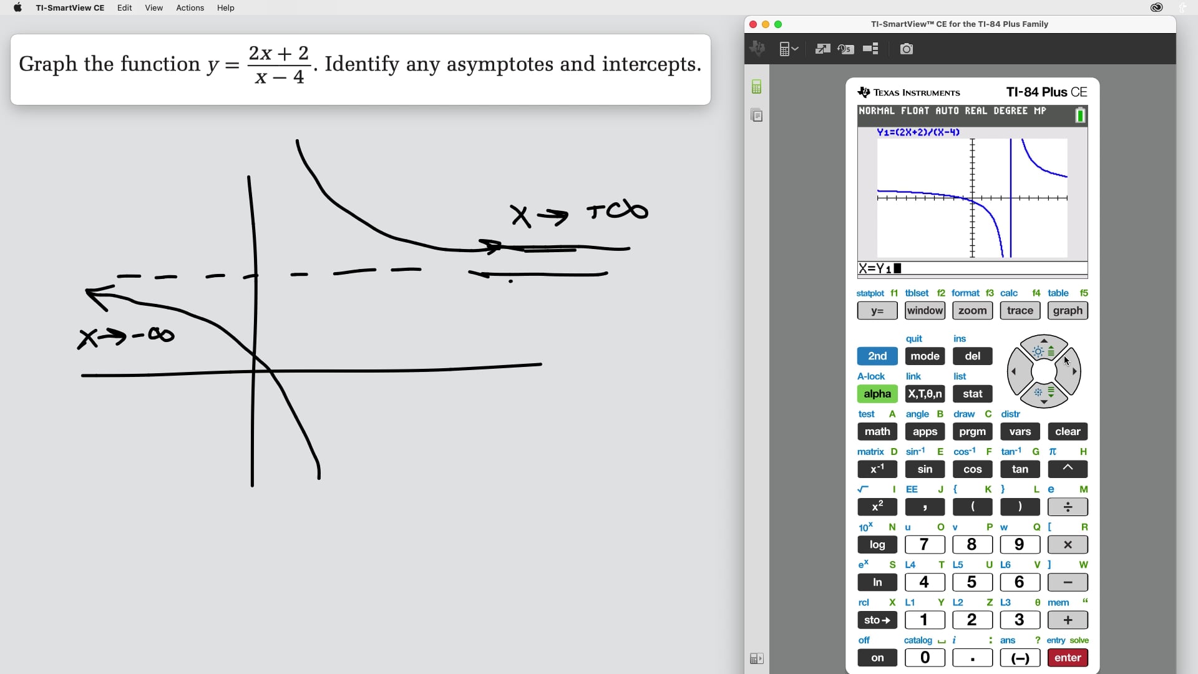This screenshot has height=674, width=1198.
Task: Open the View menu in menu bar
Action: pos(153,7)
